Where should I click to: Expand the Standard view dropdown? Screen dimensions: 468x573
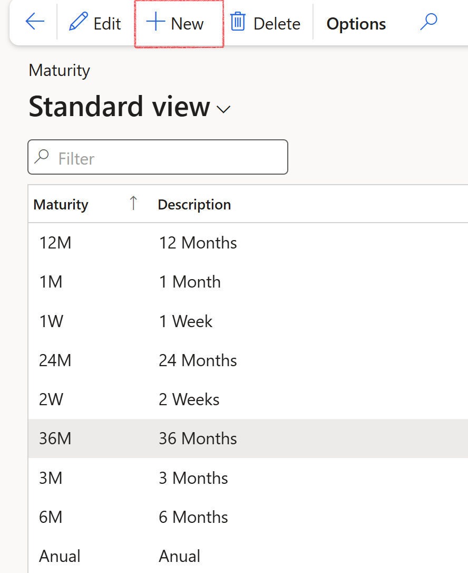coord(224,109)
